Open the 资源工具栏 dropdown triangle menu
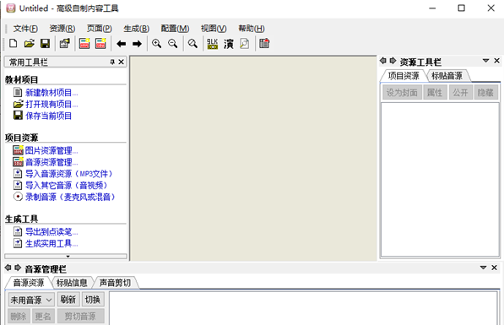 click(485, 61)
